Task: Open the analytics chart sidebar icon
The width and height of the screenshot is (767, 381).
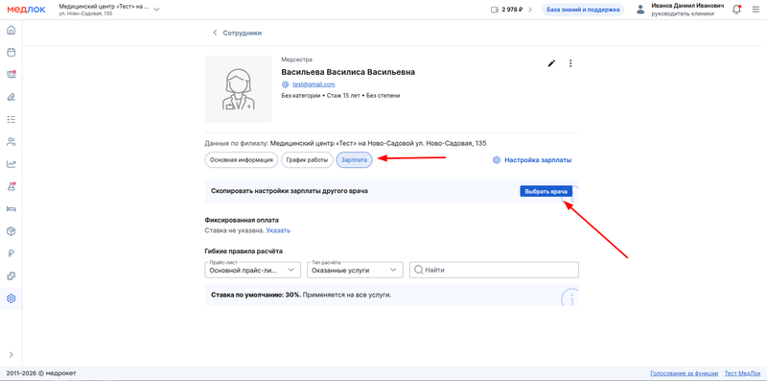Action: 11,164
